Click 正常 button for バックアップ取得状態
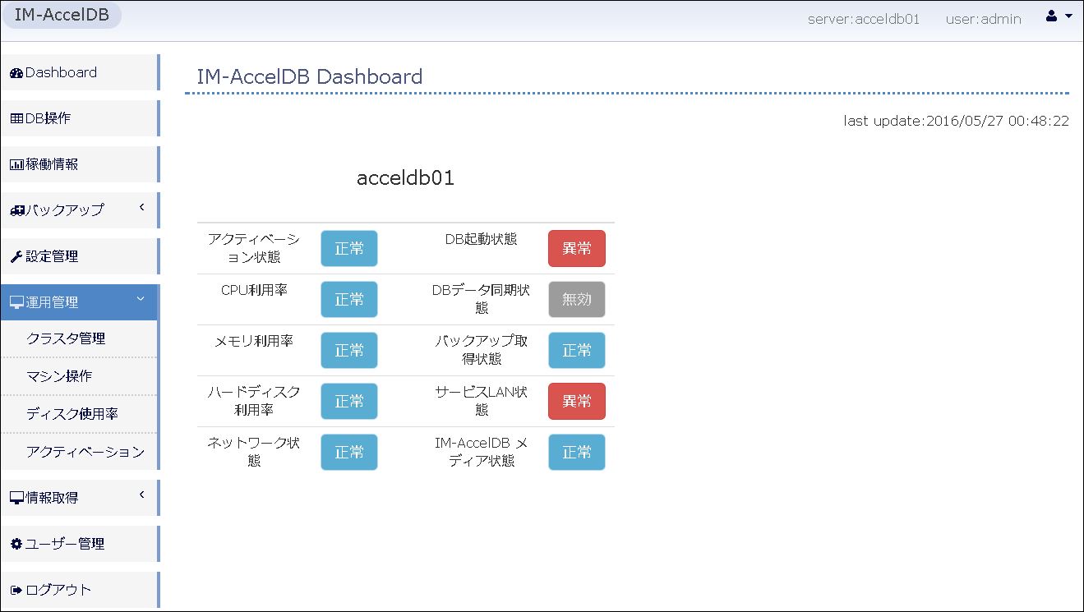The image size is (1084, 612). pos(577,351)
